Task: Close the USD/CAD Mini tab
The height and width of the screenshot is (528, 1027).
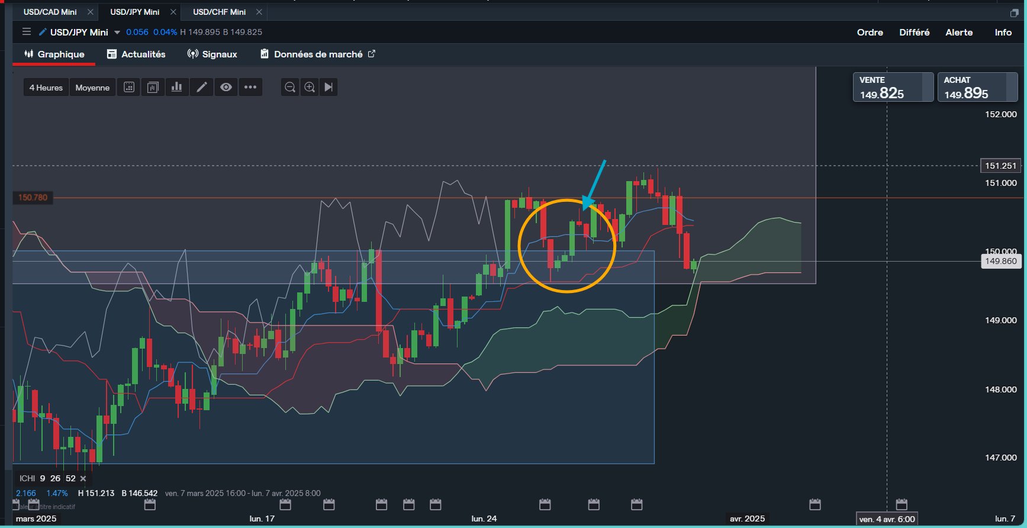Action: click(90, 12)
